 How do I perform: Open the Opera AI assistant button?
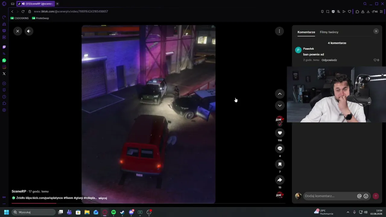[x=375, y=11]
